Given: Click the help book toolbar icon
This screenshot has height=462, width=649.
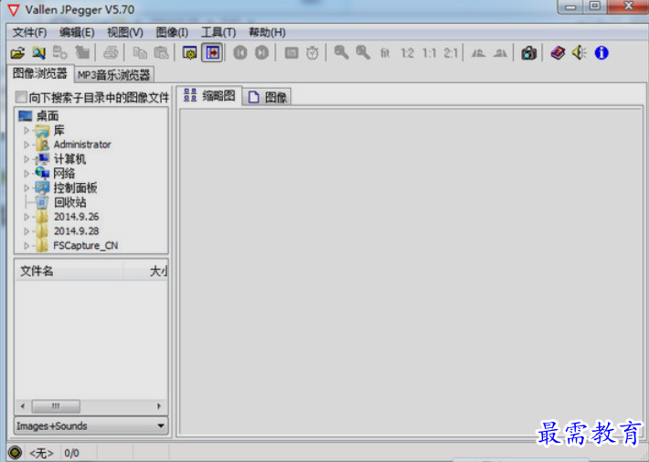Looking at the screenshot, I should (x=557, y=53).
